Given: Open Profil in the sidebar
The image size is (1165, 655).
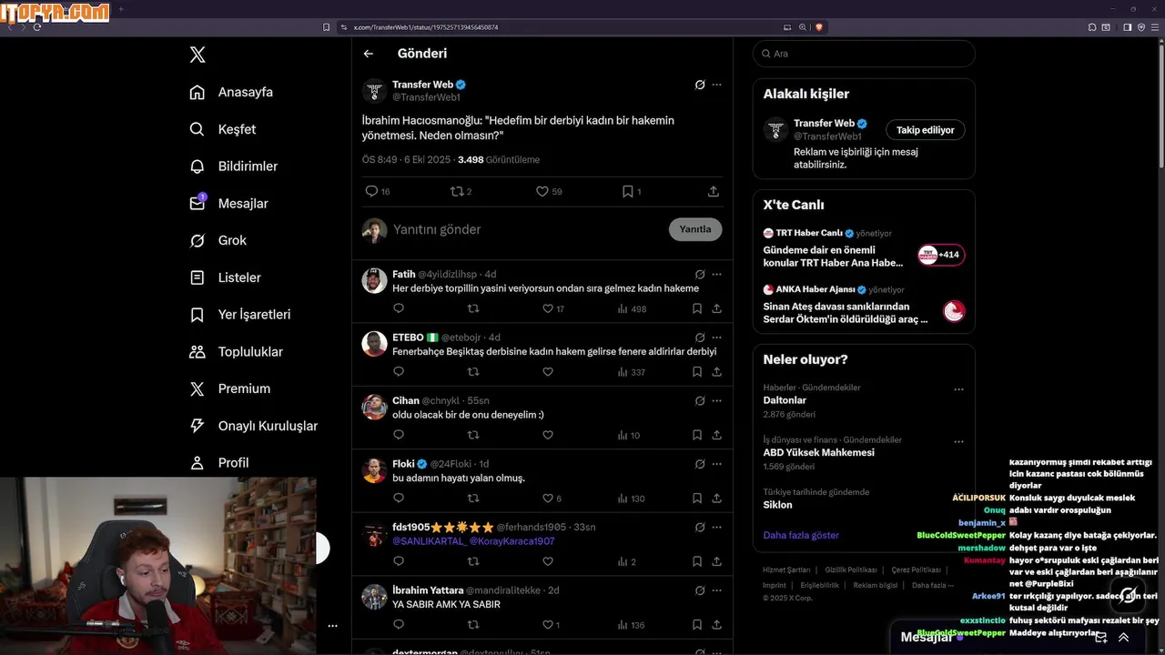Looking at the screenshot, I should click(x=218, y=462).
